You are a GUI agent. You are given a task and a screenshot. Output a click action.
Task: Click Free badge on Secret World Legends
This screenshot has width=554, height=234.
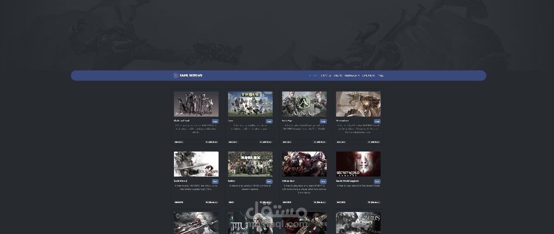[x=377, y=181]
